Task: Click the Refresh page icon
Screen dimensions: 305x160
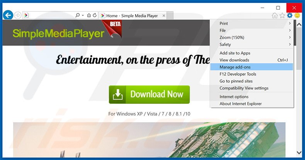Action: 95,15
